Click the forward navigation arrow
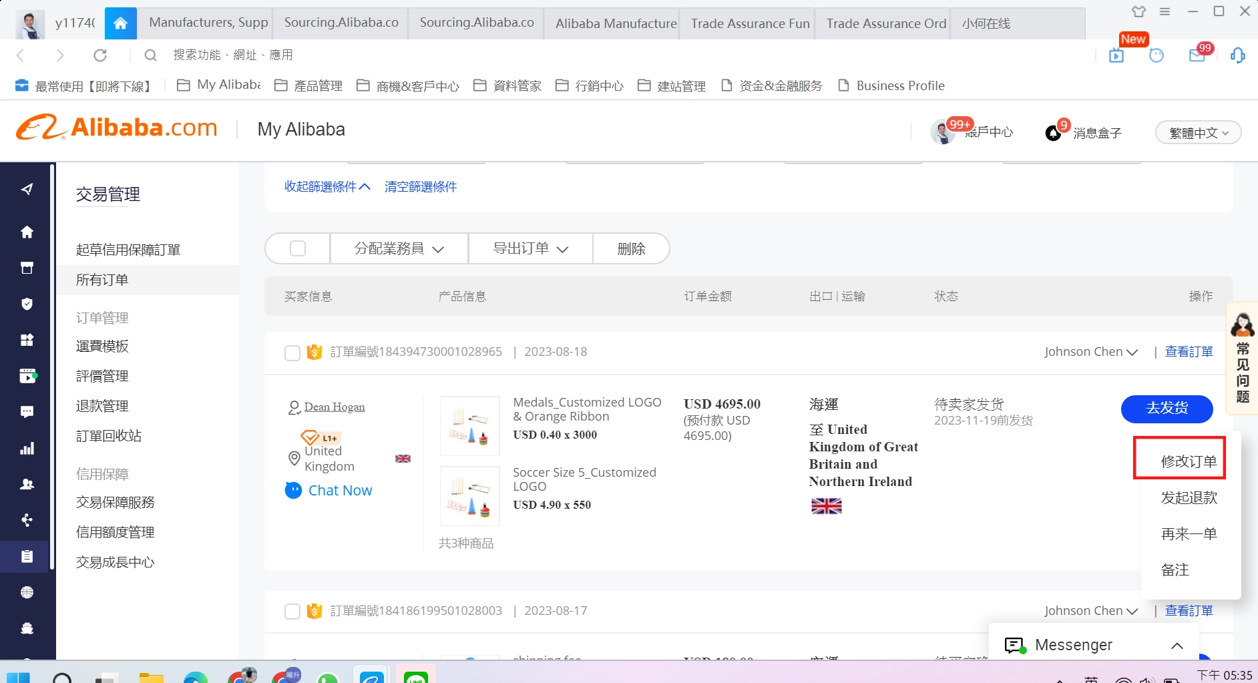 pyautogui.click(x=60, y=55)
